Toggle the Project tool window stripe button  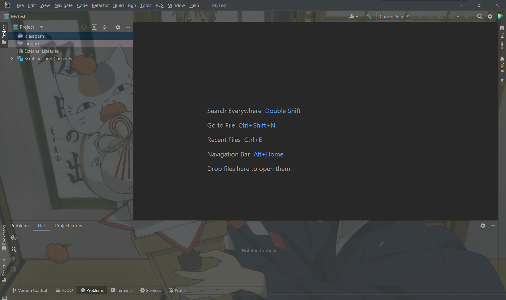[4, 34]
